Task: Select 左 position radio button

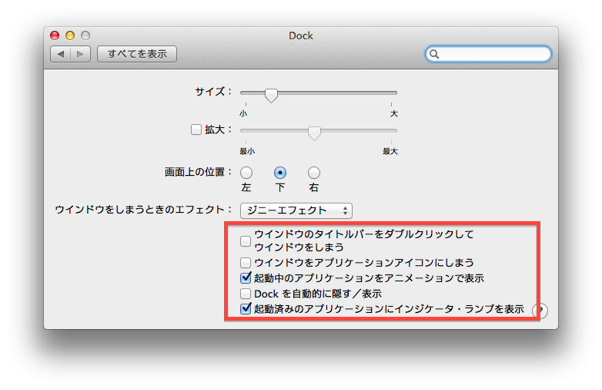Action: click(246, 173)
